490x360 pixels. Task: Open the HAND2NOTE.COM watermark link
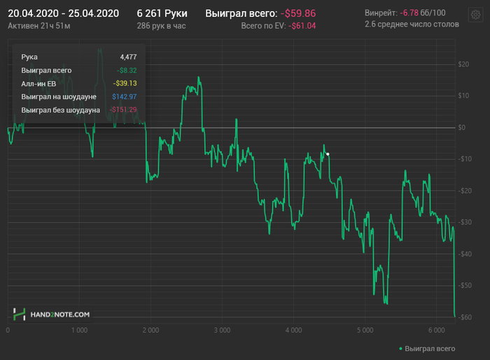(x=59, y=315)
